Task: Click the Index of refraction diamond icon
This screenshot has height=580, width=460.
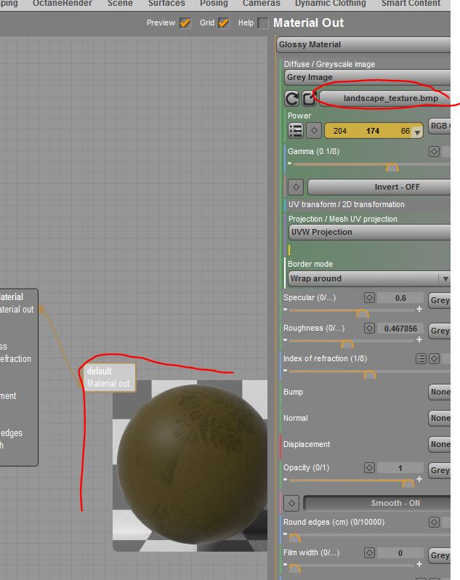Action: [x=434, y=358]
